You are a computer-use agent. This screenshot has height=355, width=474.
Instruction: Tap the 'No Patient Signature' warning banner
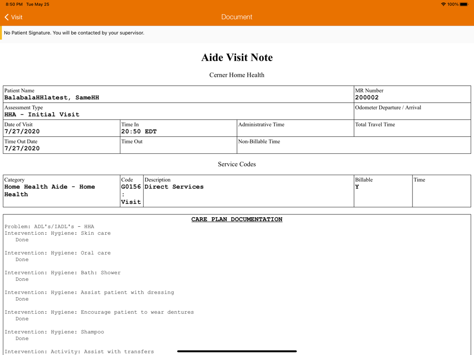[237, 33]
